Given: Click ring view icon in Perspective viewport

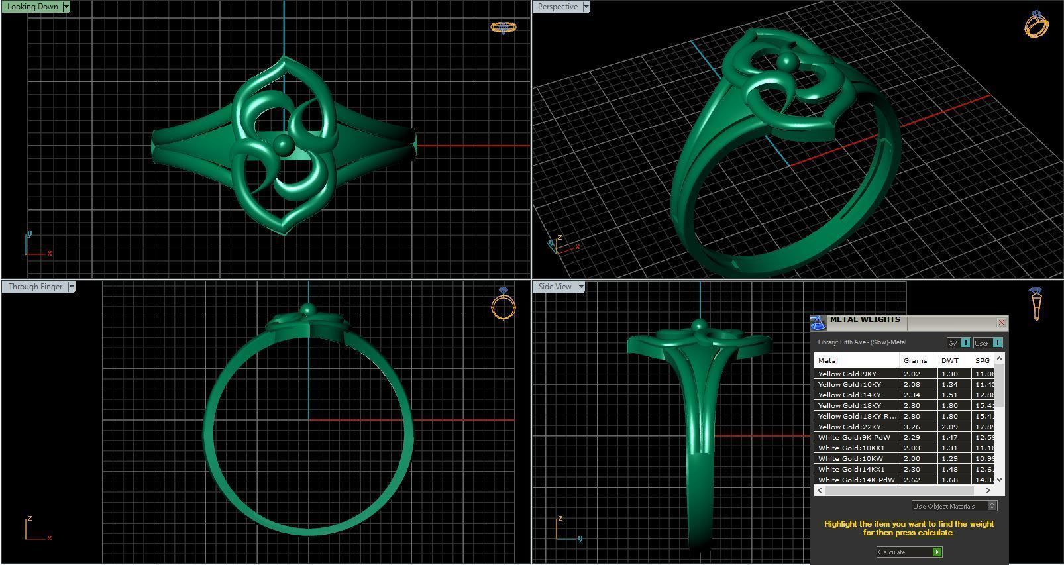Looking at the screenshot, I should click(1036, 24).
